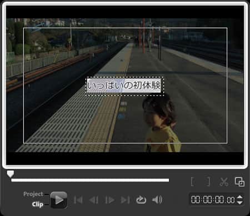
Task: Switch playback mode to Clip
Action: coord(37,204)
